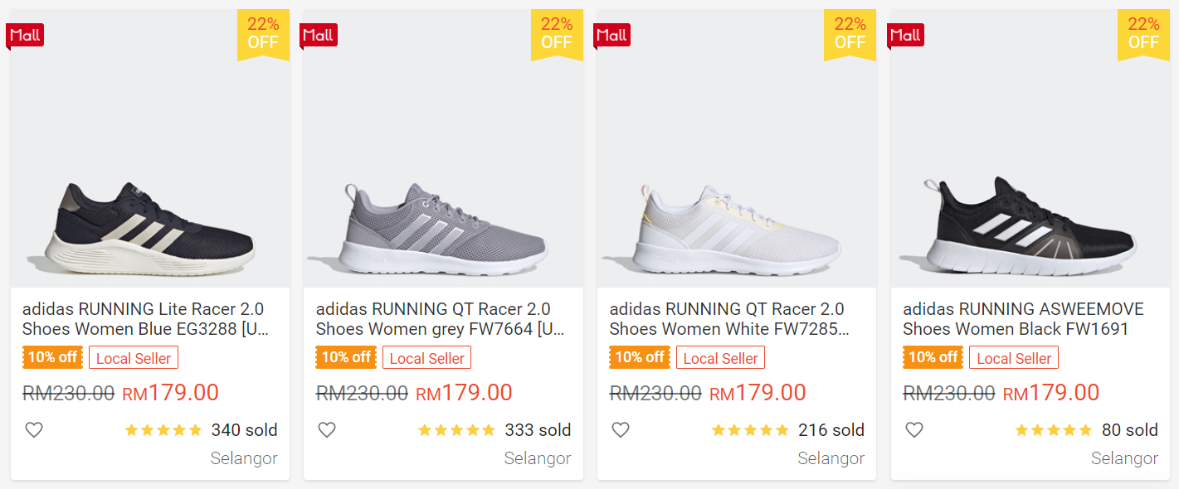
Task: Click Mall badge on grey QT Racer card
Action: click(x=319, y=35)
